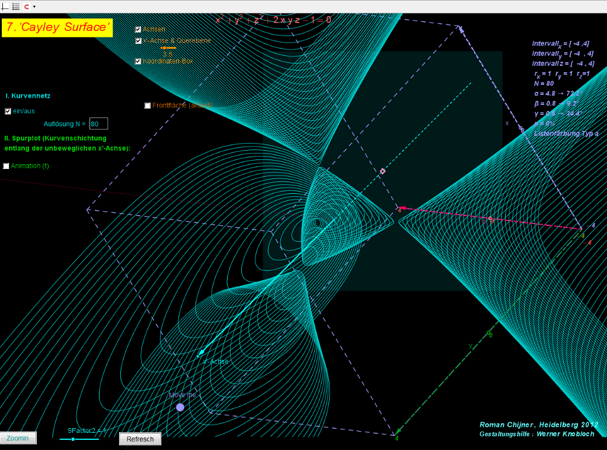This screenshot has height=450, width=607.
Task: Enable the Animation (t) checkbox
Action: 7,166
